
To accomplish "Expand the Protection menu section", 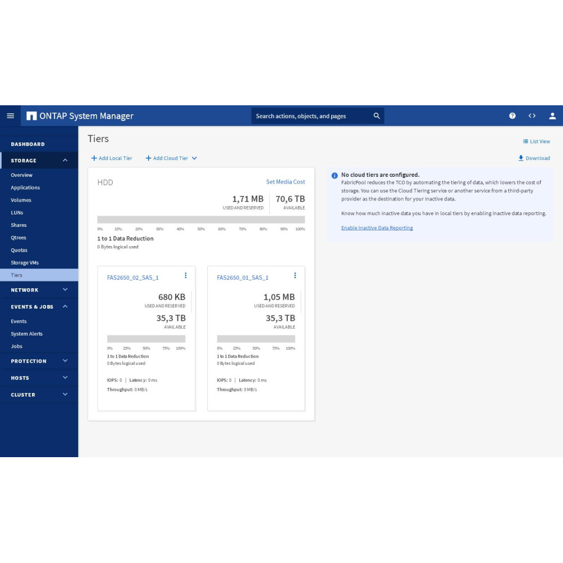I will pyautogui.click(x=65, y=361).
